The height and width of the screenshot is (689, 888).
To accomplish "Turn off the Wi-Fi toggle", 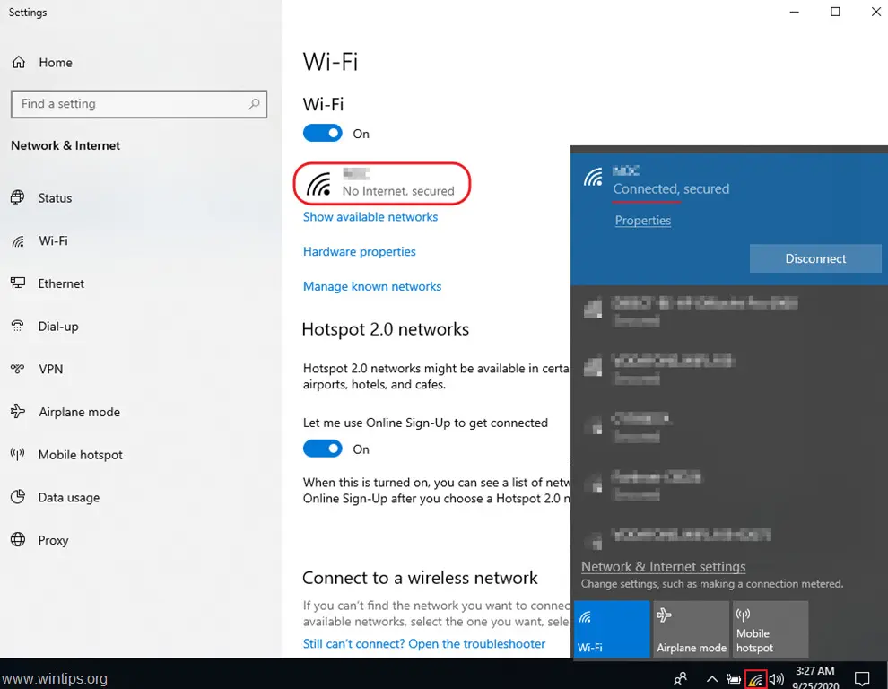I will [x=323, y=133].
